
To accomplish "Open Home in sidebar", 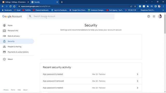I will tap(10, 25).
